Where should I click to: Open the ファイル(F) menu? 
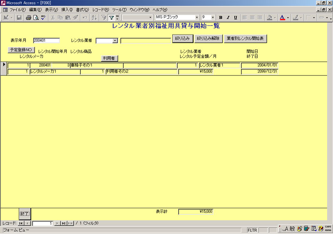coord(17,10)
